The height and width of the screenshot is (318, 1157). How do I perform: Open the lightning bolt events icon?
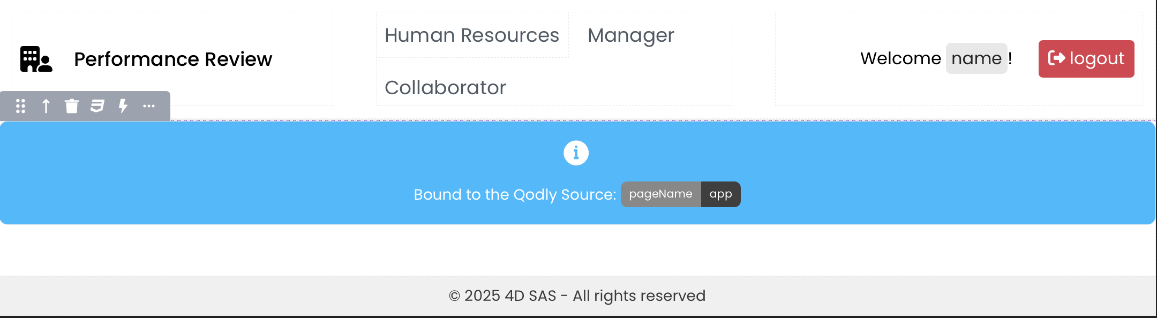(123, 106)
